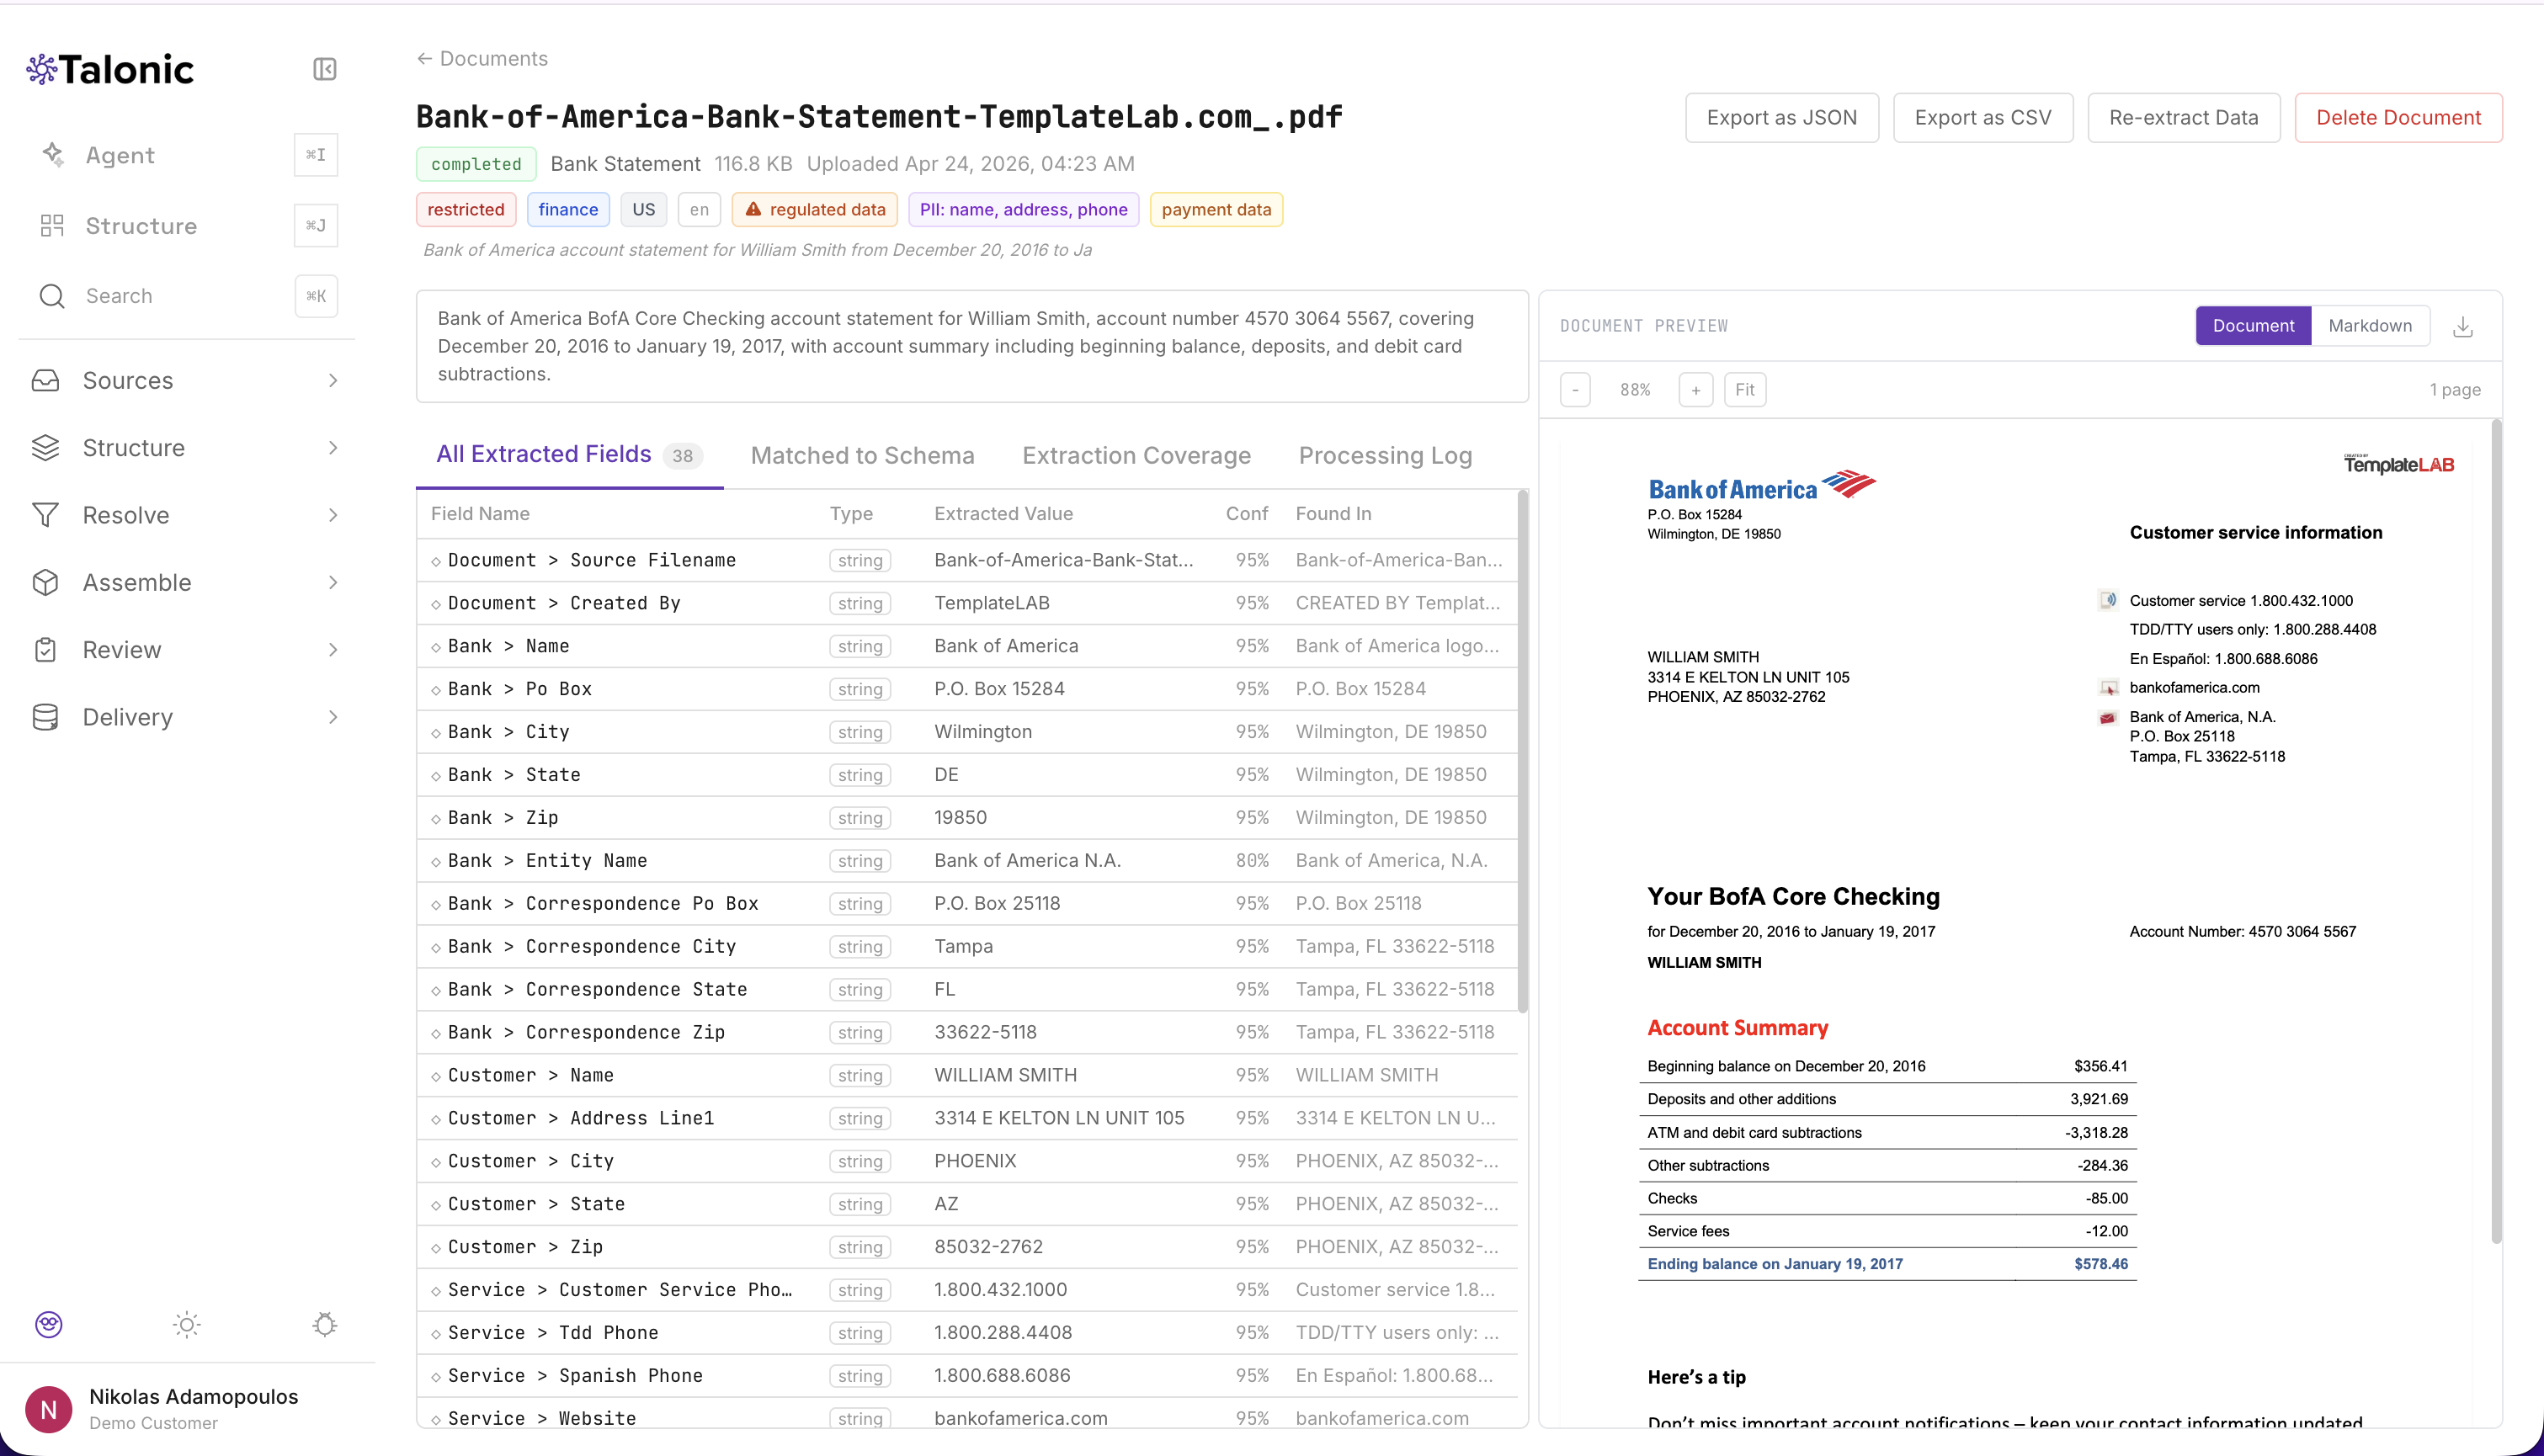Click the Extracted Value column header
This screenshot has height=1456, width=2544.
1003,513
